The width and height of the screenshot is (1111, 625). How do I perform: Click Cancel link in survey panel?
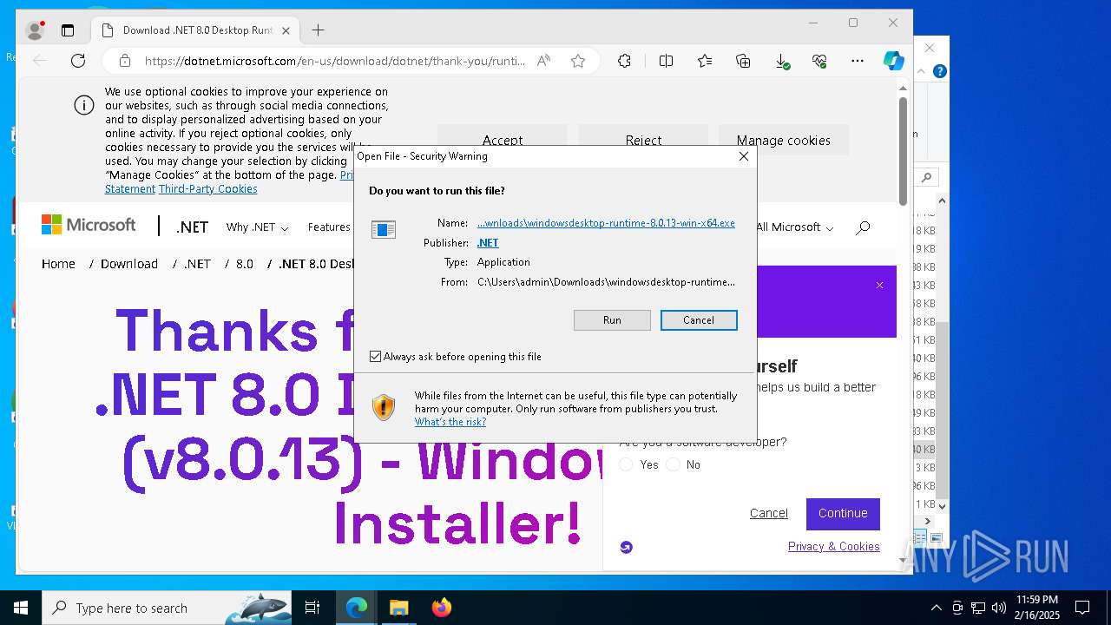click(769, 513)
